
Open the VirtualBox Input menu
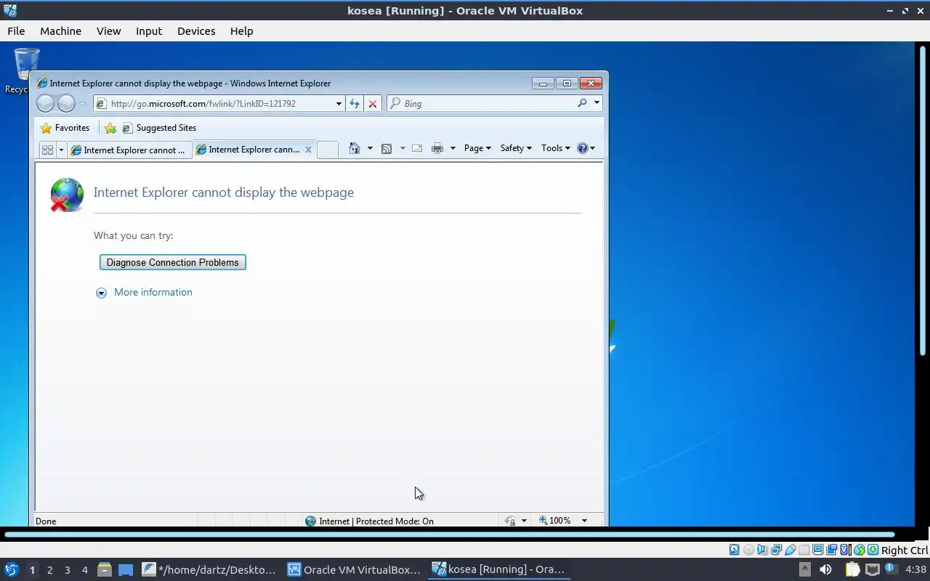coord(149,31)
